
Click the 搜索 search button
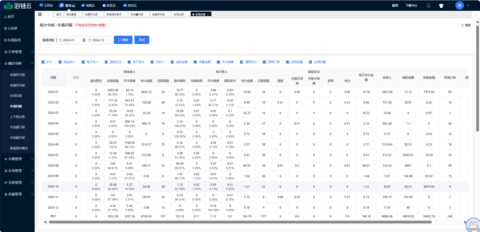(x=123, y=40)
